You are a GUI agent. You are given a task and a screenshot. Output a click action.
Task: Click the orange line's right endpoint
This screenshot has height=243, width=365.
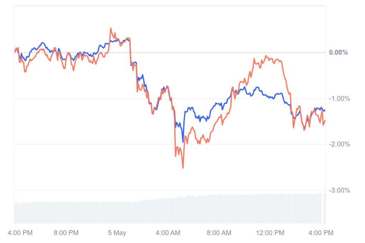(325, 121)
